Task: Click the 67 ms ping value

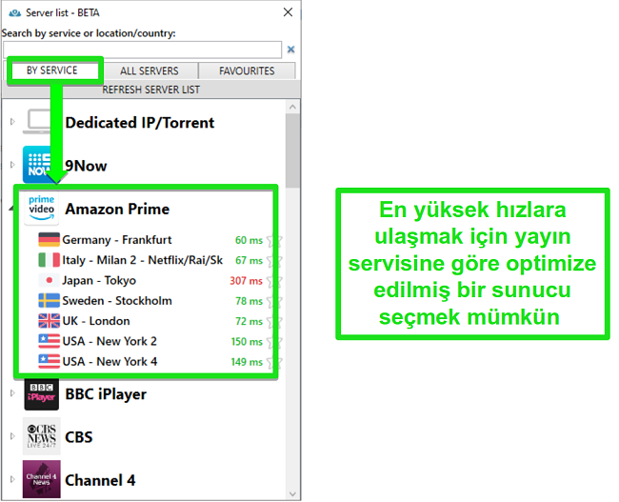Action: click(249, 260)
